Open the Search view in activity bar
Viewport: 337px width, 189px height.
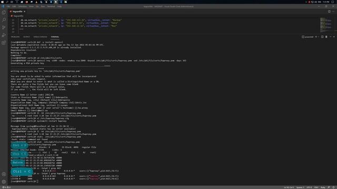(x=4, y=20)
